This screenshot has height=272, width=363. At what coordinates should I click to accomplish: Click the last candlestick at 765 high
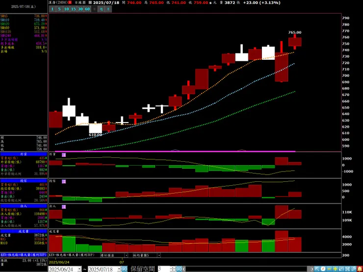click(x=295, y=42)
